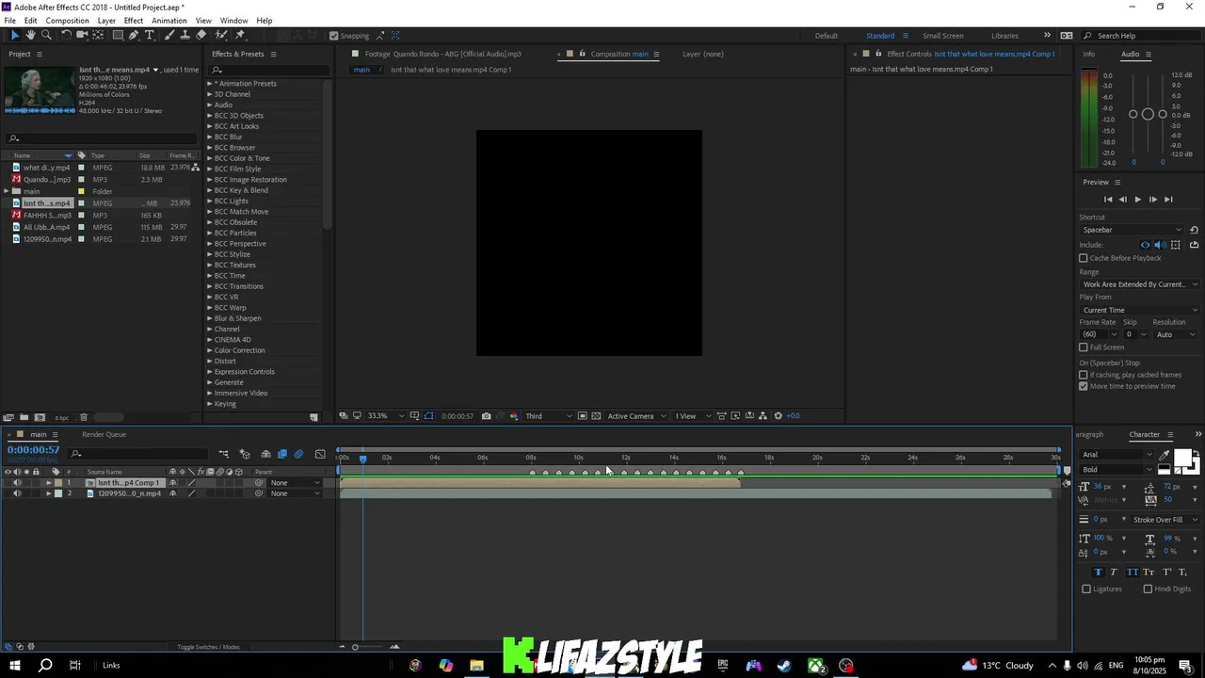Open the Layer menu
Viewport: 1205px width, 678px height.
(106, 21)
